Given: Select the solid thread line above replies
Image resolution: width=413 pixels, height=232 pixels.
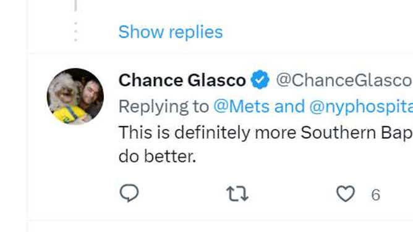Looking at the screenshot, I should (x=75, y=6).
